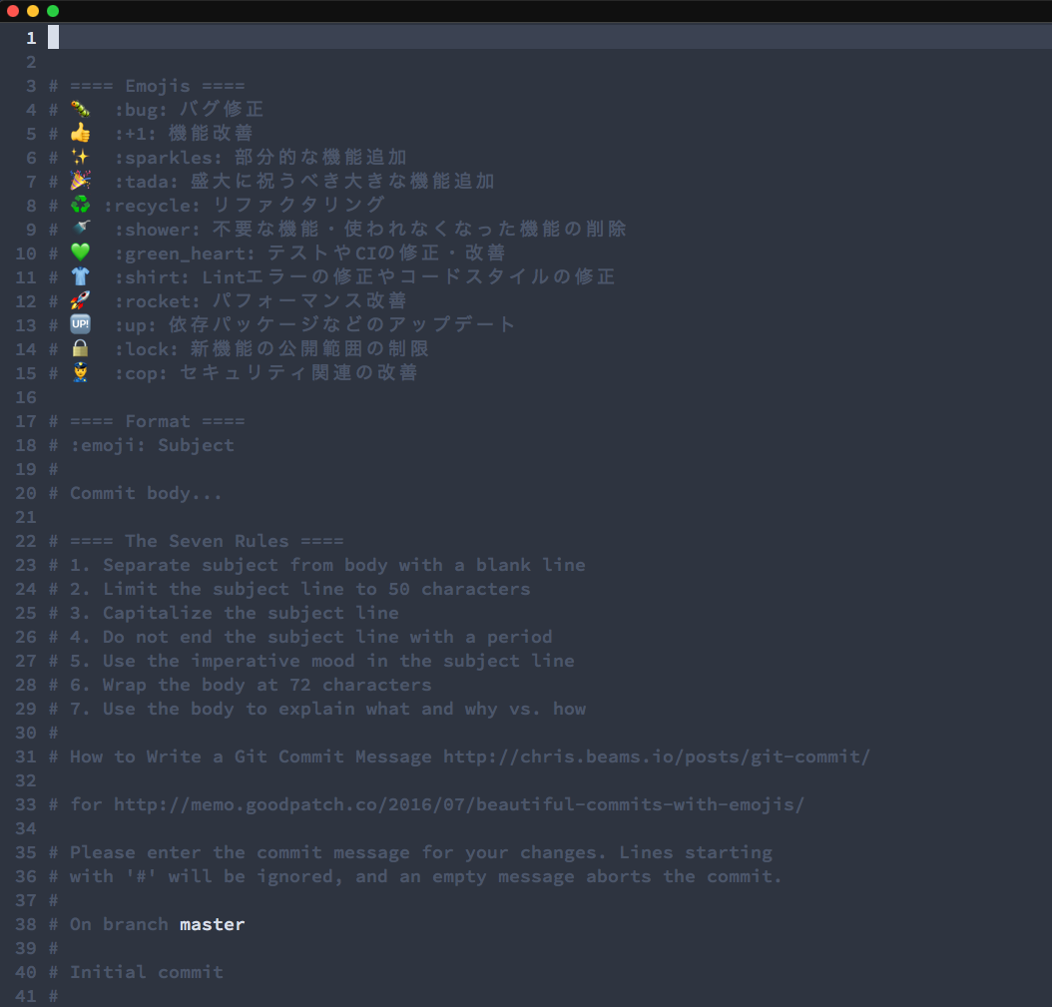Click the sparkles emoji icon
Screen dimensions: 1052x1007
[80, 157]
